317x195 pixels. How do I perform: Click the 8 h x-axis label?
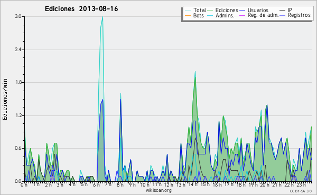tap(120, 184)
